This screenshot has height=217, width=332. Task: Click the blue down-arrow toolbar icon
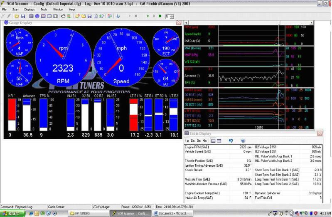[x=118, y=16]
